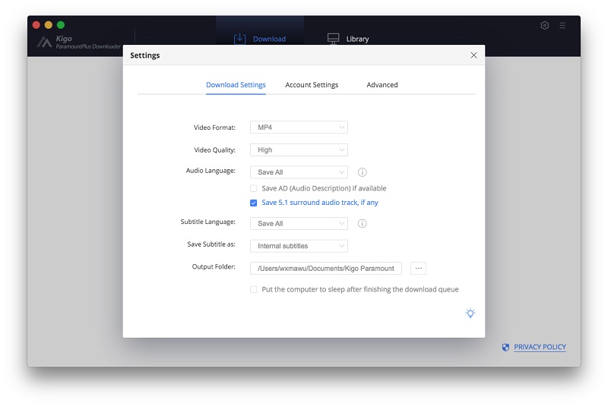Screen dimensions: 608x406
Task: Browse output folder with ellipsis button
Action: pyautogui.click(x=419, y=268)
